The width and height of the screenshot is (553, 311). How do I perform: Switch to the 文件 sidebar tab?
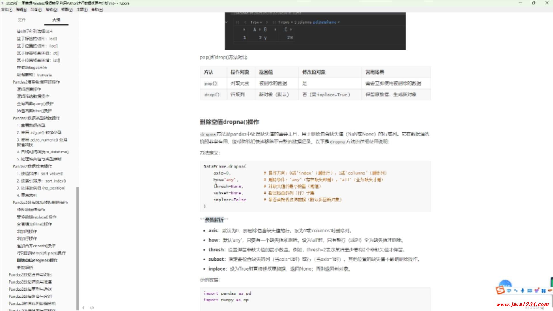coord(22,20)
